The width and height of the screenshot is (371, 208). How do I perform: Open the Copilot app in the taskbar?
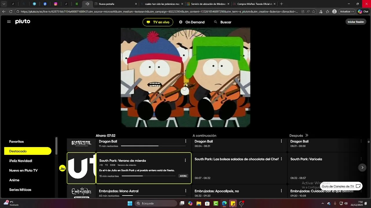point(190,203)
